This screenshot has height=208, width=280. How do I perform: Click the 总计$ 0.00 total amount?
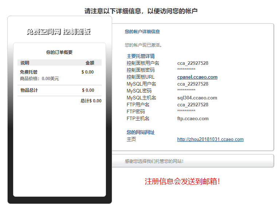(91, 101)
